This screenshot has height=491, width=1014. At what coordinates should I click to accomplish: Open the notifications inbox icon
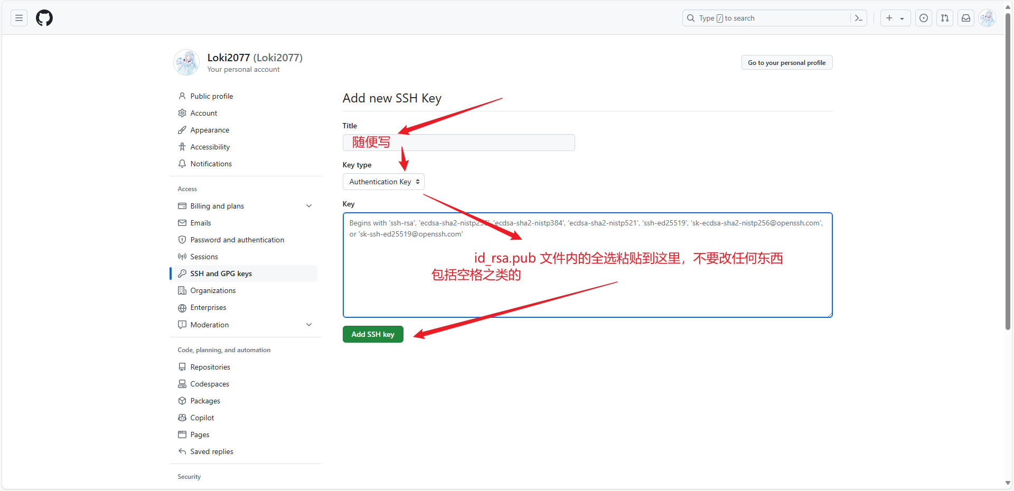[966, 18]
